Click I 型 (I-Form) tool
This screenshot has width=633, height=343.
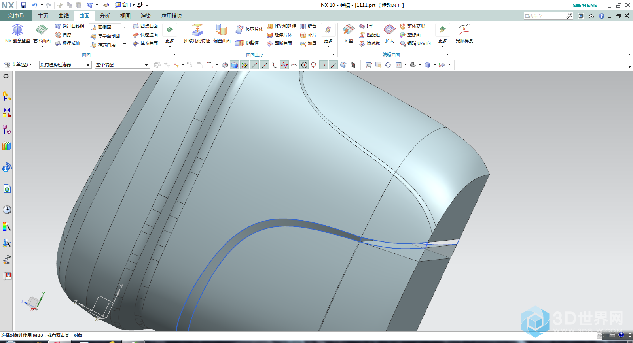click(366, 26)
